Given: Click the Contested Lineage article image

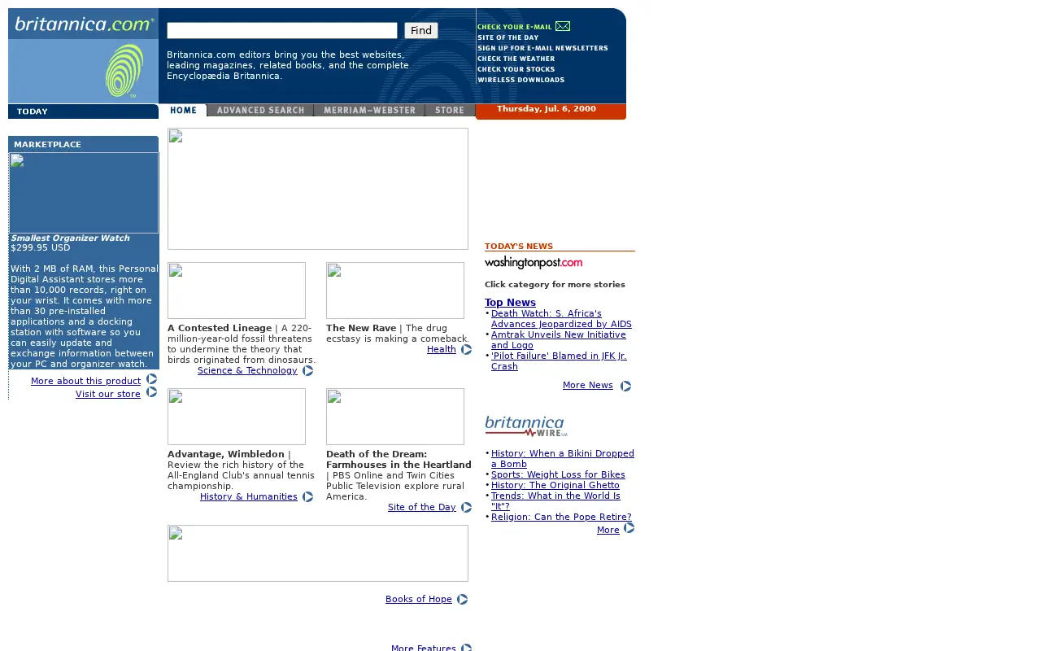Looking at the screenshot, I should (237, 291).
